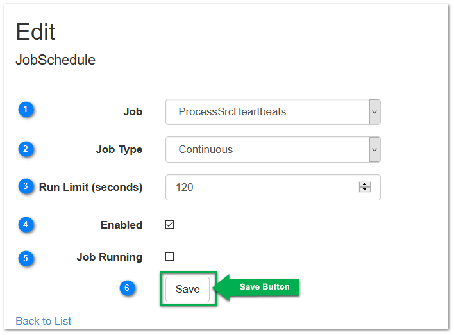Select the ProcessSrcHeartbeats combo box
The image size is (454, 335).
pos(273,112)
